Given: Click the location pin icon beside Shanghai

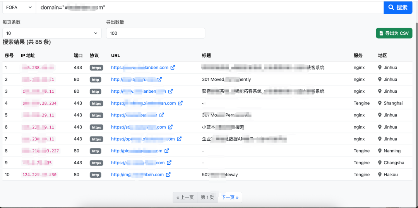Looking at the screenshot, I should tap(380, 103).
